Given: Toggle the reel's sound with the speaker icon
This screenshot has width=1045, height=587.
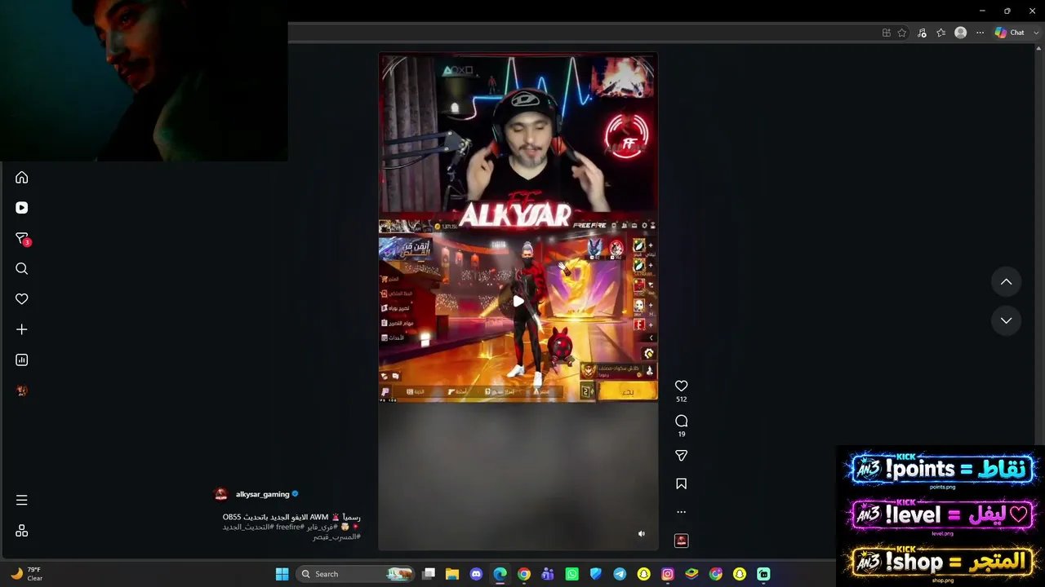Looking at the screenshot, I should [642, 534].
